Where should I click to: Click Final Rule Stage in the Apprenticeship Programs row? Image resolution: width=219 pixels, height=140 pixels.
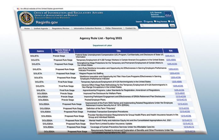[67, 90]
